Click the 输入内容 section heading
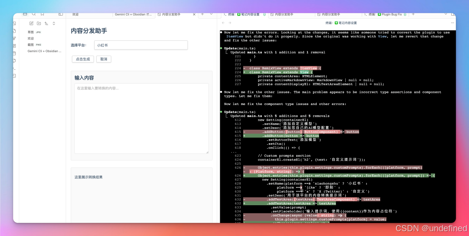 coord(84,78)
